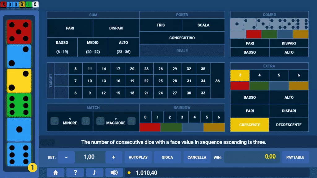Select target number 36

coord(217,81)
